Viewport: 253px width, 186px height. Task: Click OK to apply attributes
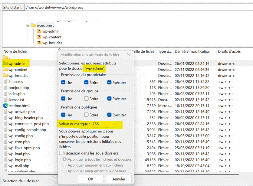coord(91,179)
